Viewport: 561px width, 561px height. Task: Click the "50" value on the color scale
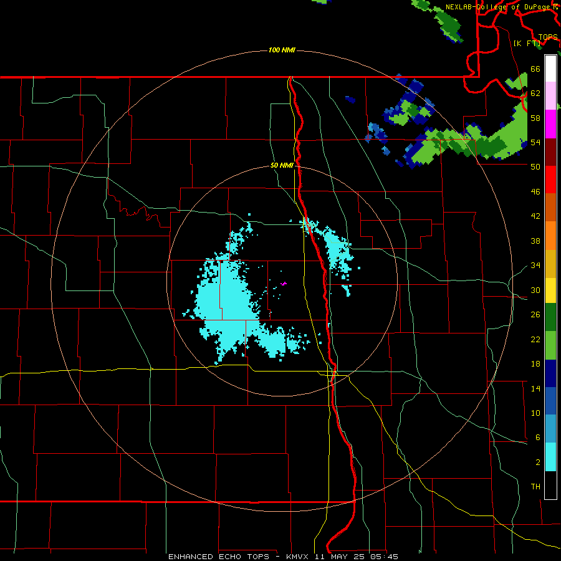point(535,166)
